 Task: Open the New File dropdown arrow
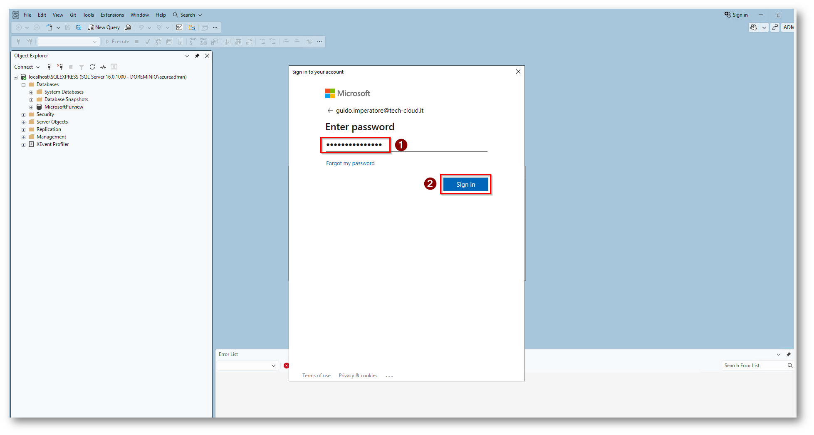tap(58, 27)
